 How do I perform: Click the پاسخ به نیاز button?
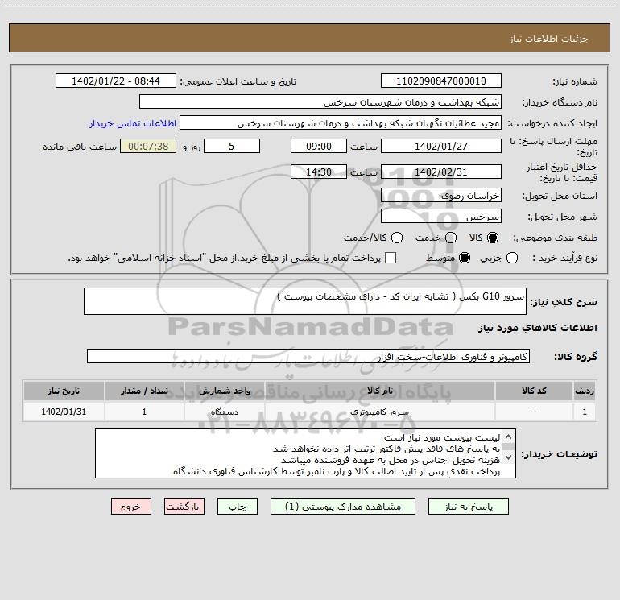(468, 507)
